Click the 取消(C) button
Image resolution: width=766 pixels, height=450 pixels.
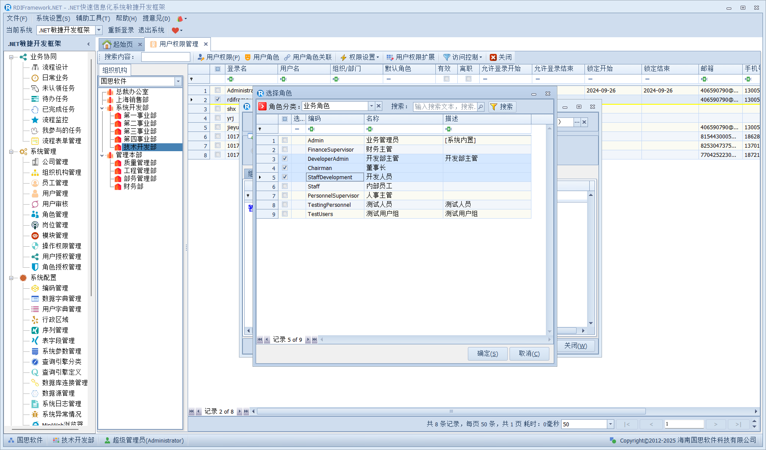click(529, 354)
